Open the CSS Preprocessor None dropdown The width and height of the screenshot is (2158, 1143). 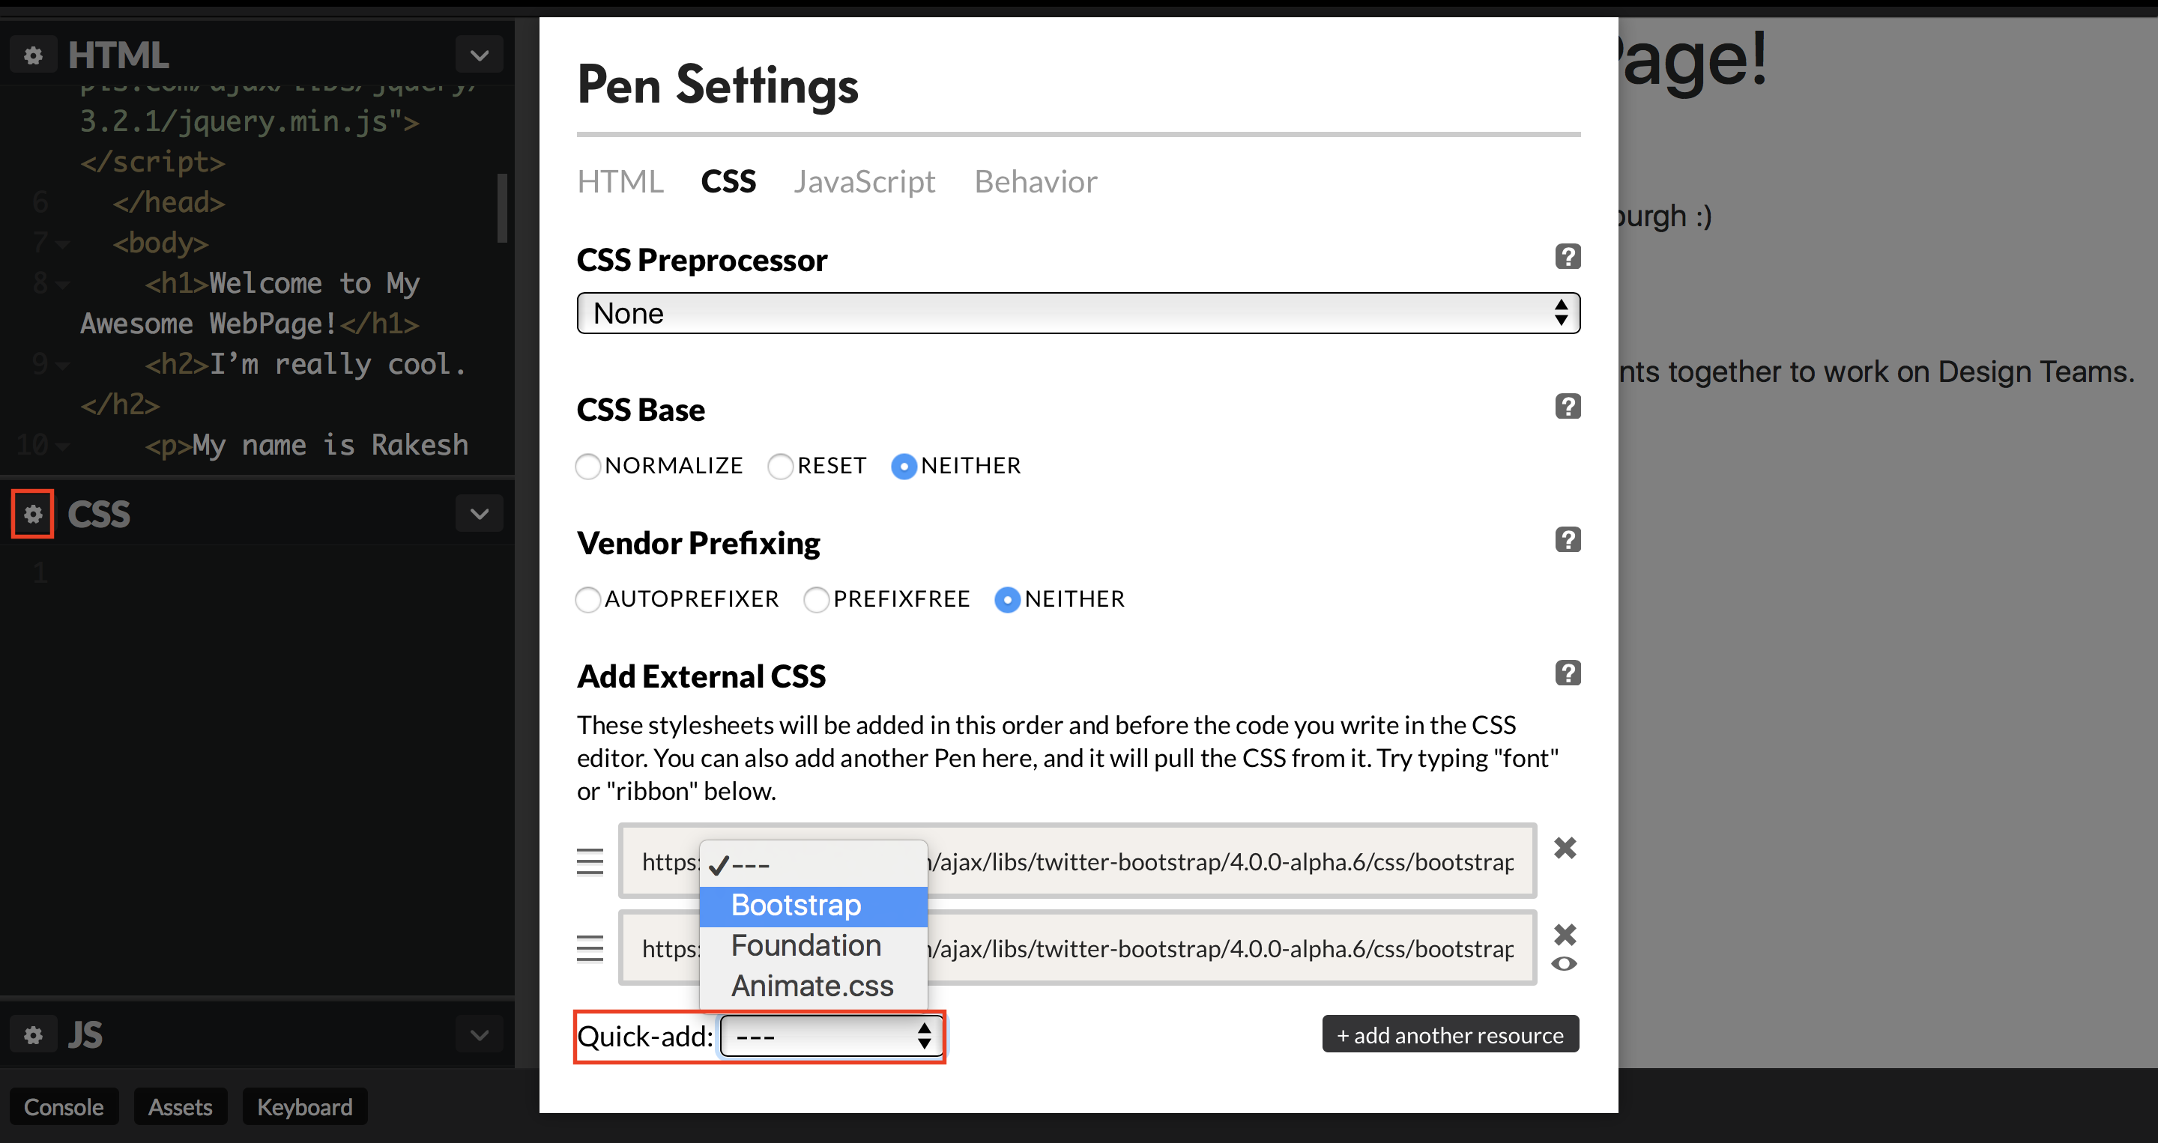[x=1078, y=313]
